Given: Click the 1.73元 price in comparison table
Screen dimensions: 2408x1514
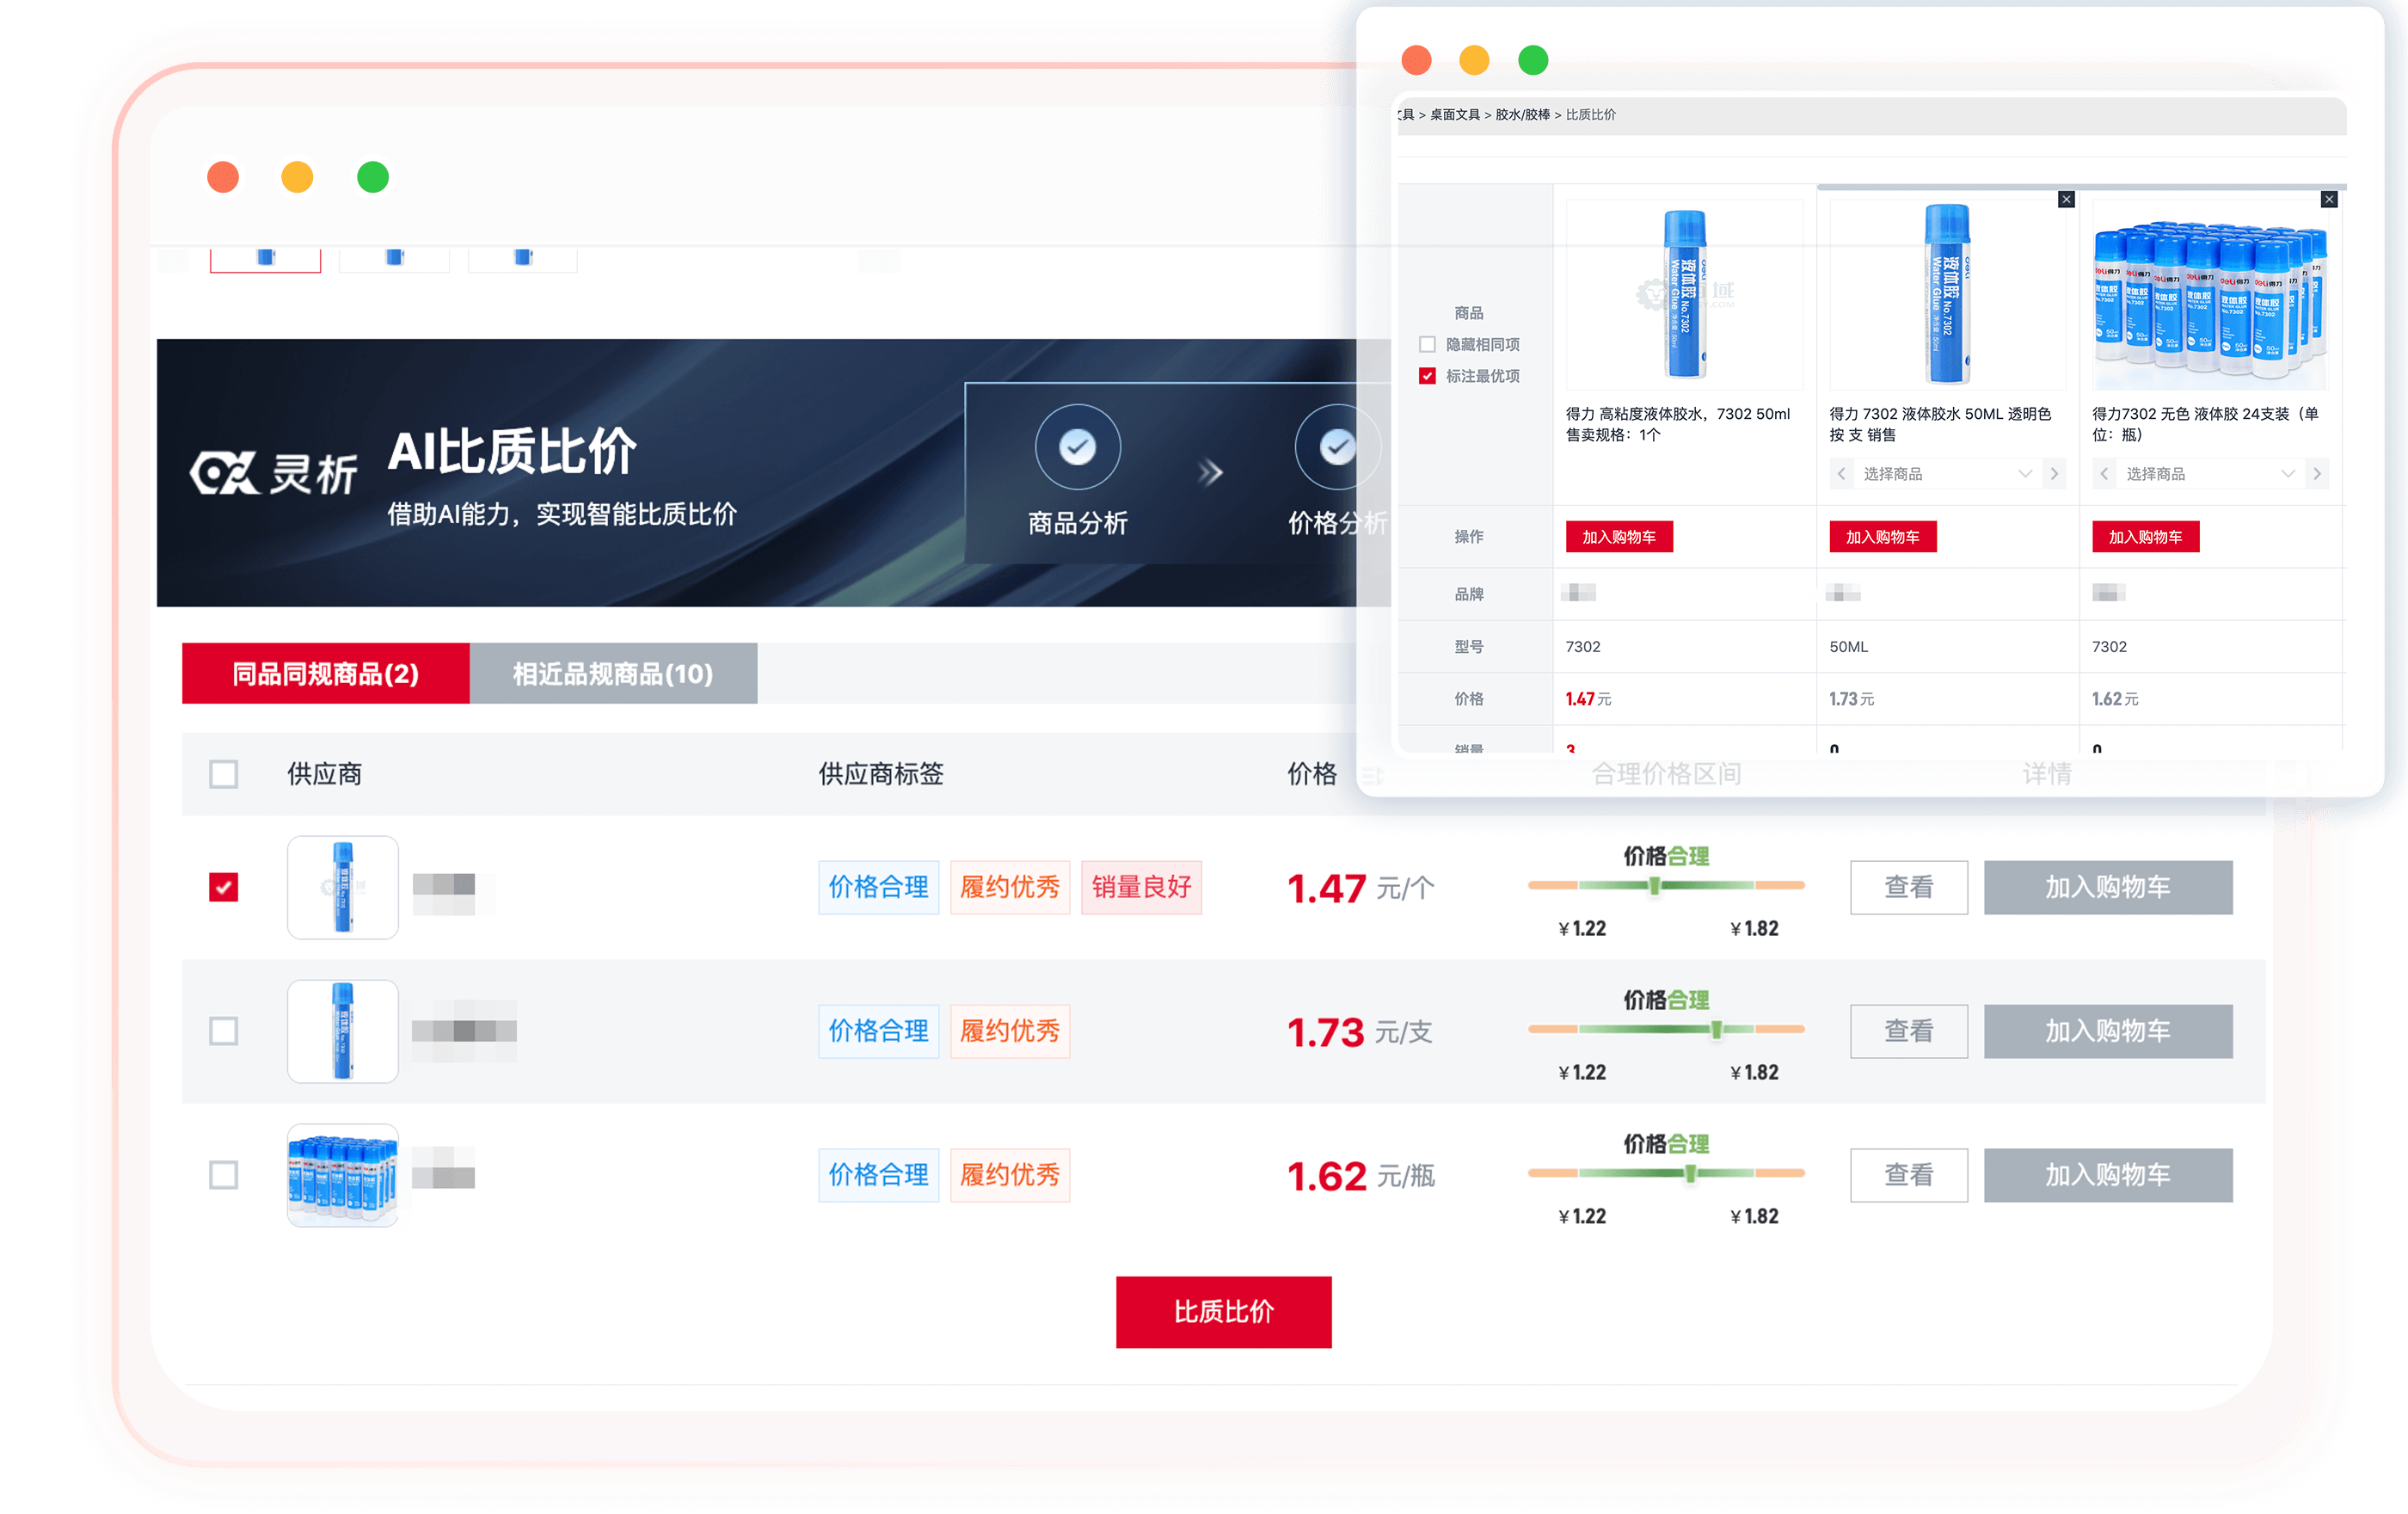Looking at the screenshot, I should tap(1851, 699).
